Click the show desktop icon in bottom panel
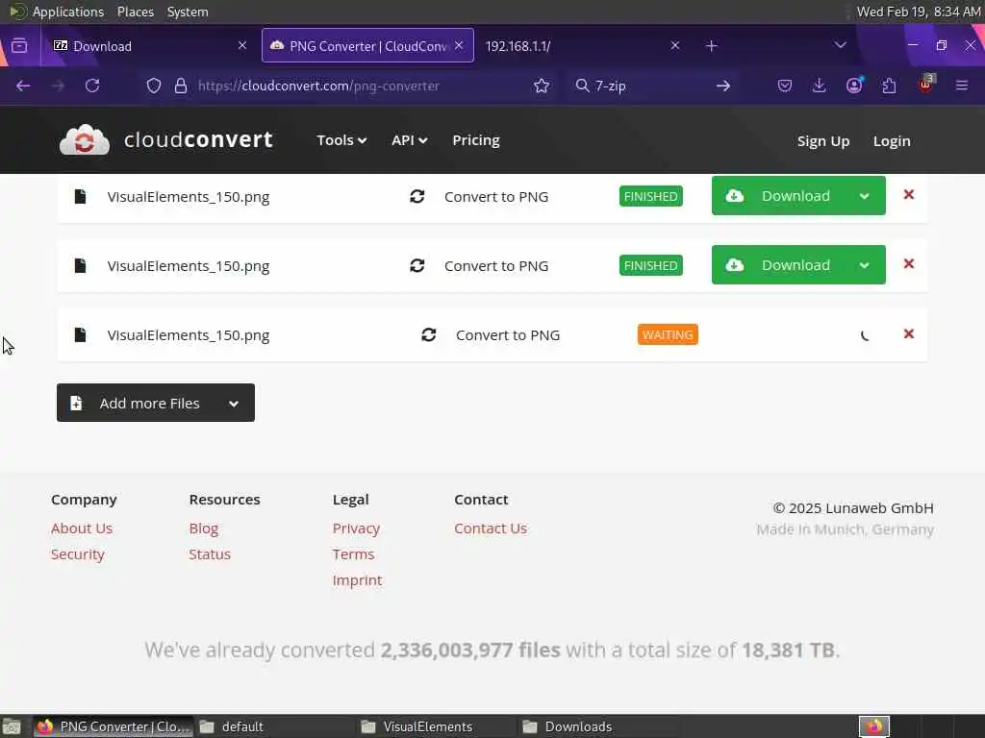Image resolution: width=985 pixels, height=738 pixels. pos(12,726)
